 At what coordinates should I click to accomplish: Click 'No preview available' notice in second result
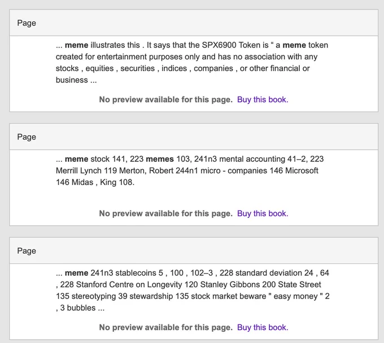click(166, 213)
